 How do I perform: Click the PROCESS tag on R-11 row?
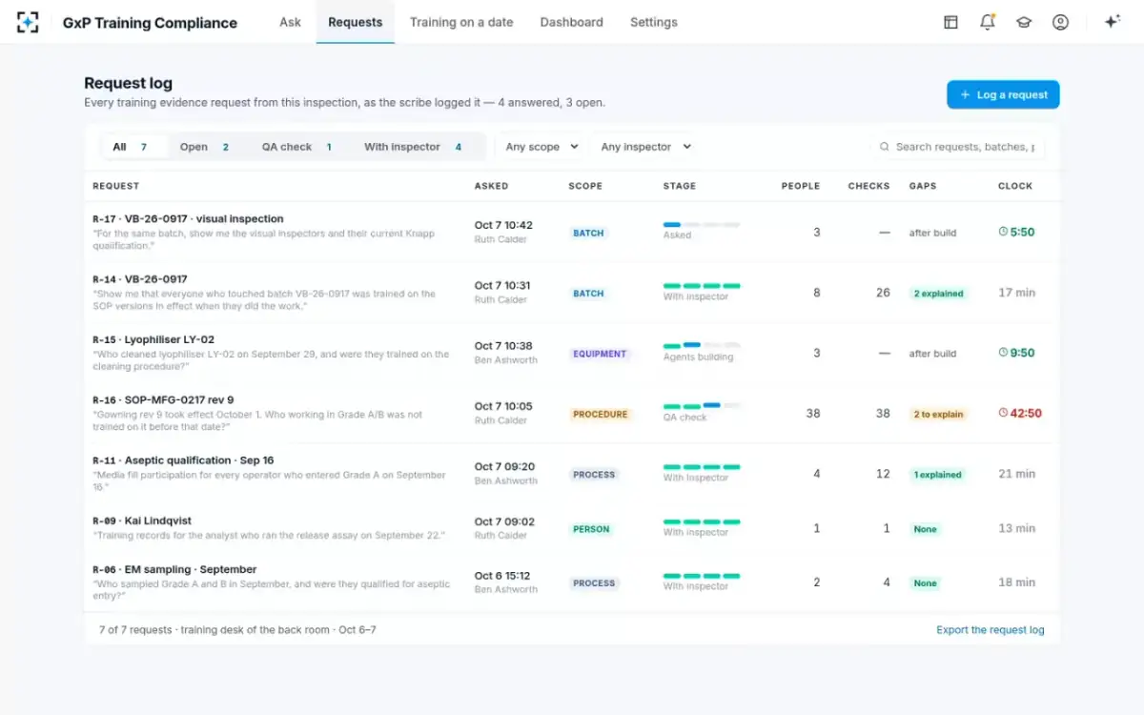594,475
